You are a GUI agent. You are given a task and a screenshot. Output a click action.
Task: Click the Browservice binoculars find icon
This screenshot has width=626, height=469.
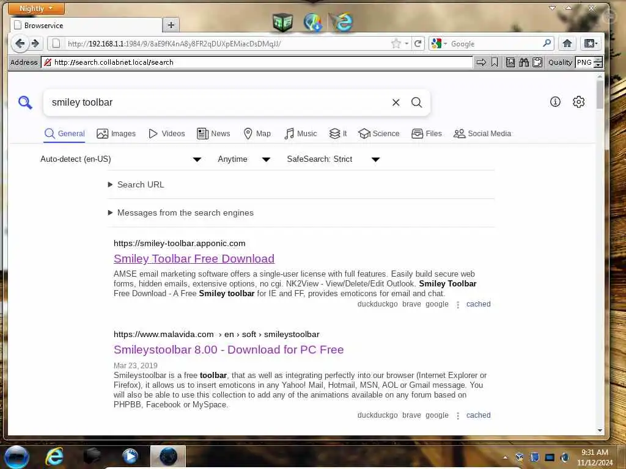(524, 62)
